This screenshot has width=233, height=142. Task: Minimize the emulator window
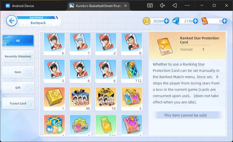202,5
